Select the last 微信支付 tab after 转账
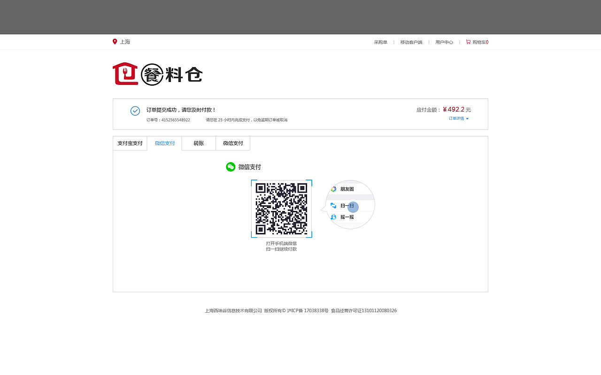The image size is (601, 375). pyautogui.click(x=233, y=143)
